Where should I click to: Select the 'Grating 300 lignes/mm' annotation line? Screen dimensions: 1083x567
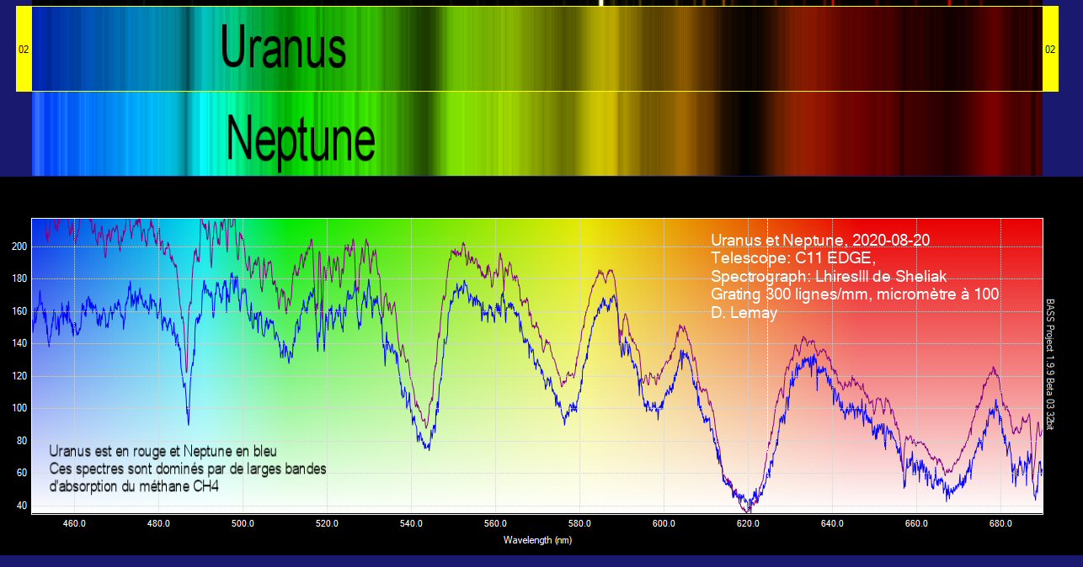tap(855, 294)
